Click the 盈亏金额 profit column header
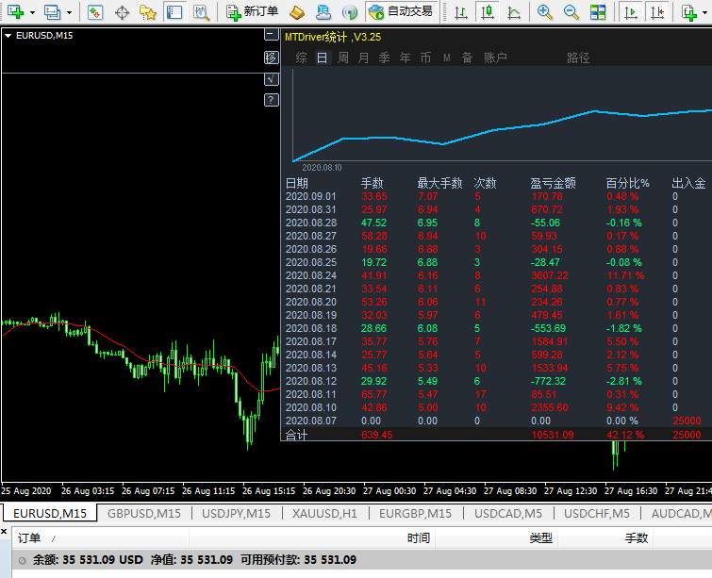Viewport: 712px width, 578px height. [553, 183]
